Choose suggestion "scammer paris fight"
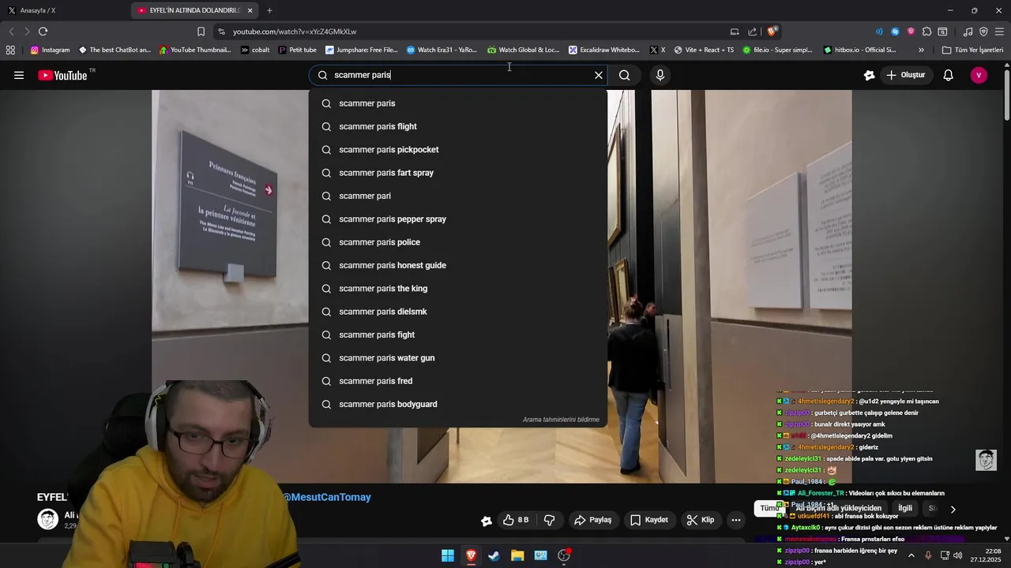The height and width of the screenshot is (568, 1011). point(457,334)
